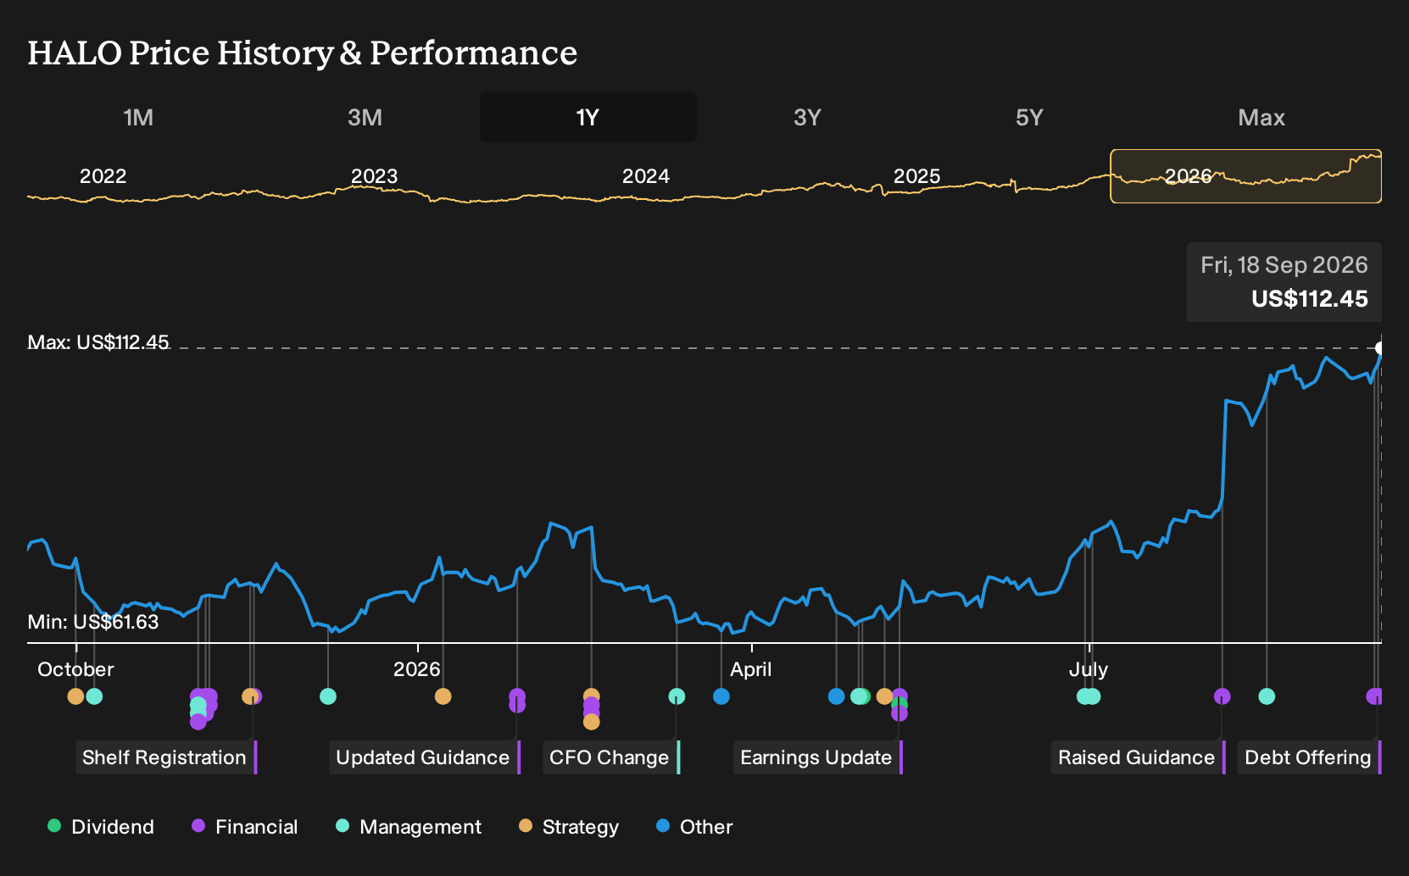The image size is (1409, 876).
Task: Click the blue Other marker after April
Action: 836,696
